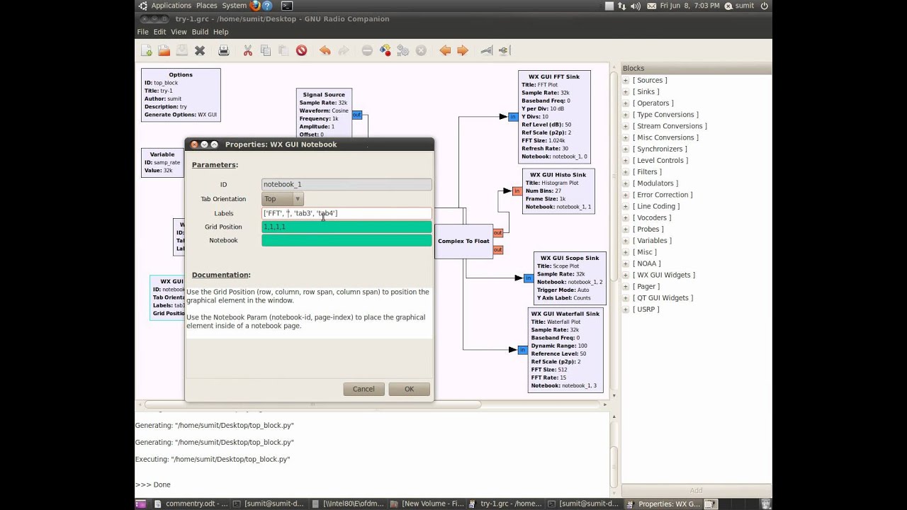Delete selected block using red stop icon
This screenshot has height=510, width=907.
pyautogui.click(x=301, y=50)
